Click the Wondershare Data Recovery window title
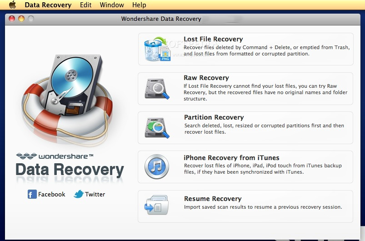Screen dimensions: 365x241 (x=161, y=19)
